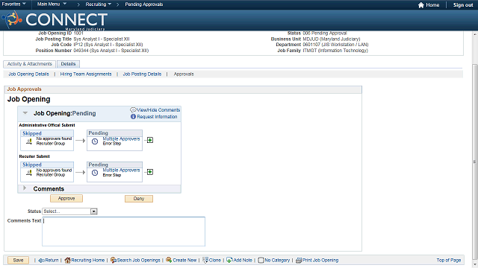Click the Add Note icon
The width and height of the screenshot is (478, 268).
pos(229,260)
